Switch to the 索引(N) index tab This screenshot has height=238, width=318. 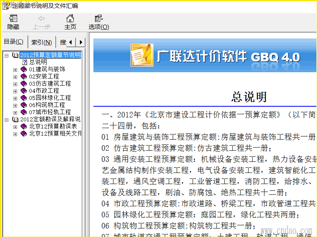[42, 42]
